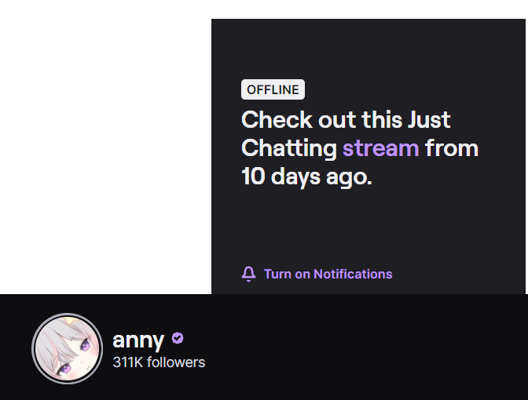The image size is (528, 400).
Task: Click the white blank area beside the offline panel
Action: click(x=105, y=149)
